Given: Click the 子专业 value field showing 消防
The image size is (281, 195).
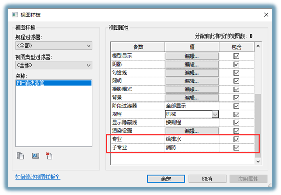Looking at the screenshot, I should tap(192, 147).
